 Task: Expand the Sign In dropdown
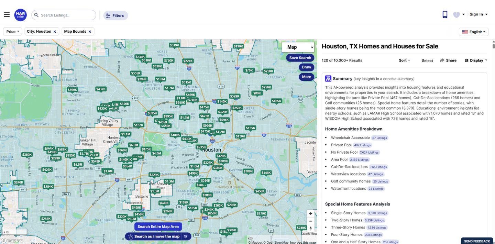pyautogui.click(x=479, y=14)
